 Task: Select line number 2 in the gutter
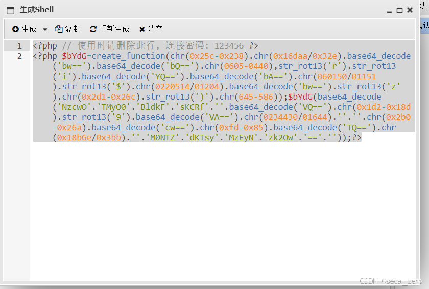(x=19, y=56)
